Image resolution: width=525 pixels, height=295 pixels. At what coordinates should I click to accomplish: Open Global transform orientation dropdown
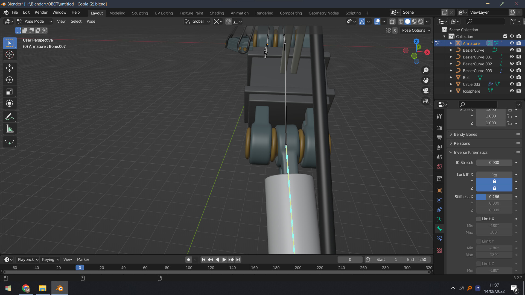pyautogui.click(x=197, y=21)
